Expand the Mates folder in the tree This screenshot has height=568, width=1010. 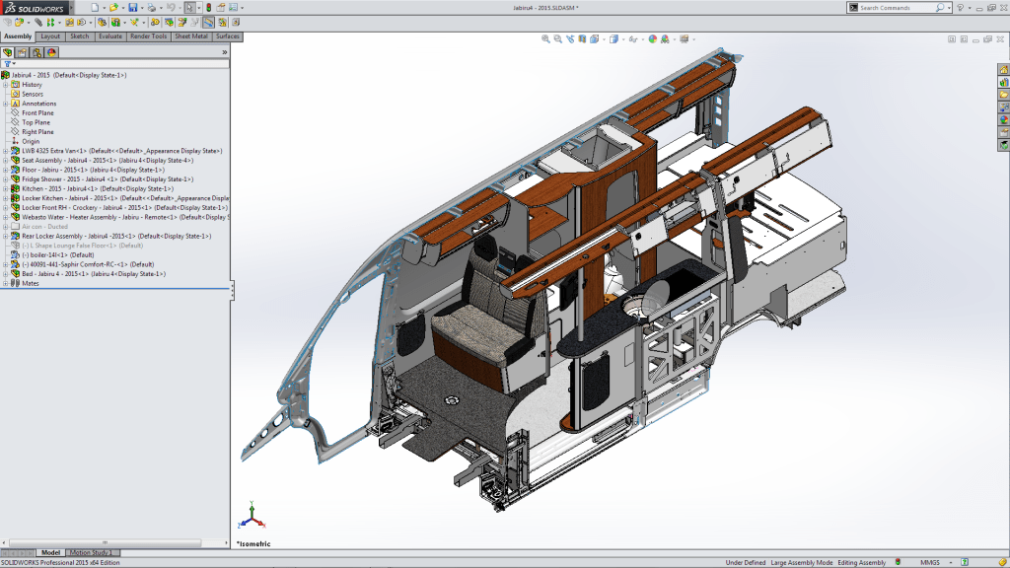tap(5, 283)
